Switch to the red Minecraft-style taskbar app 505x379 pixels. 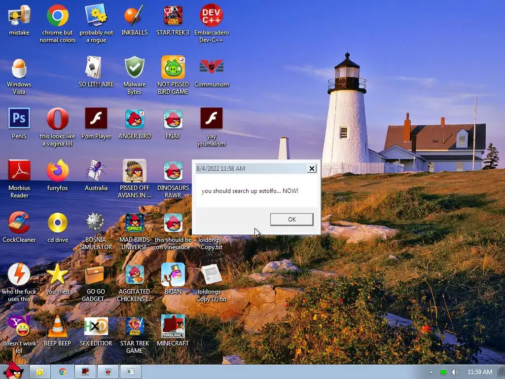click(85, 372)
